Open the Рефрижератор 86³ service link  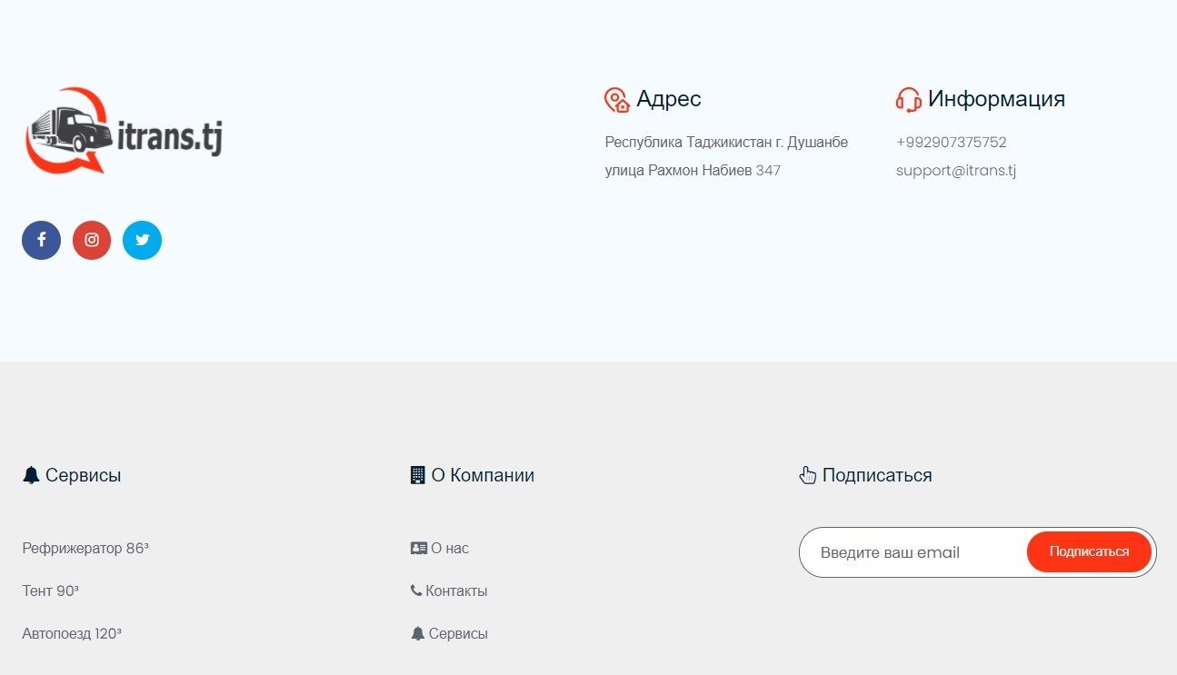tap(85, 549)
